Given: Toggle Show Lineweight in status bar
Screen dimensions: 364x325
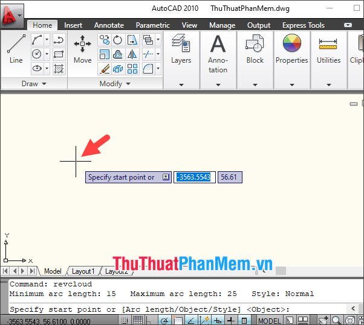Looking at the screenshot, I should (231, 320).
